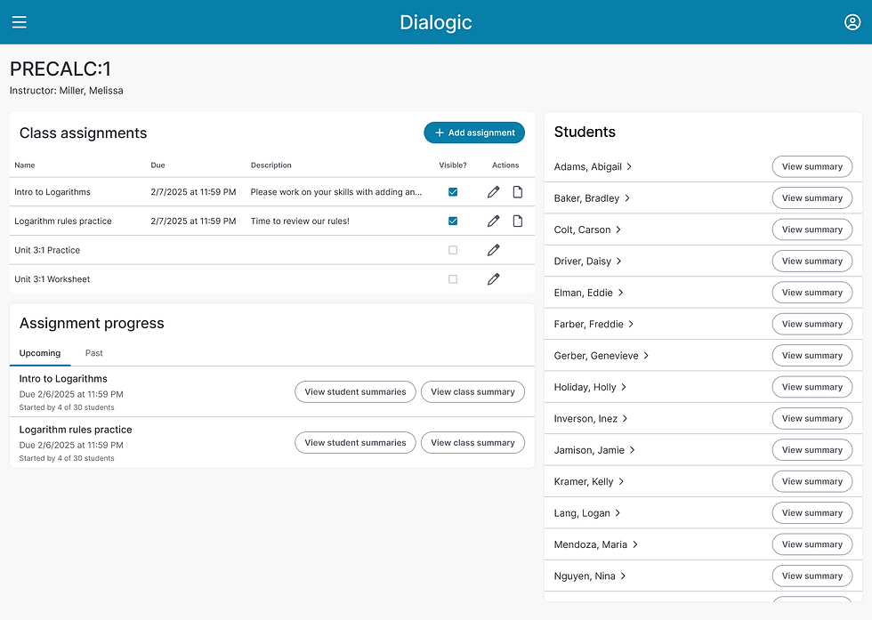Open View class summary for Intro to Logarithms

click(472, 391)
